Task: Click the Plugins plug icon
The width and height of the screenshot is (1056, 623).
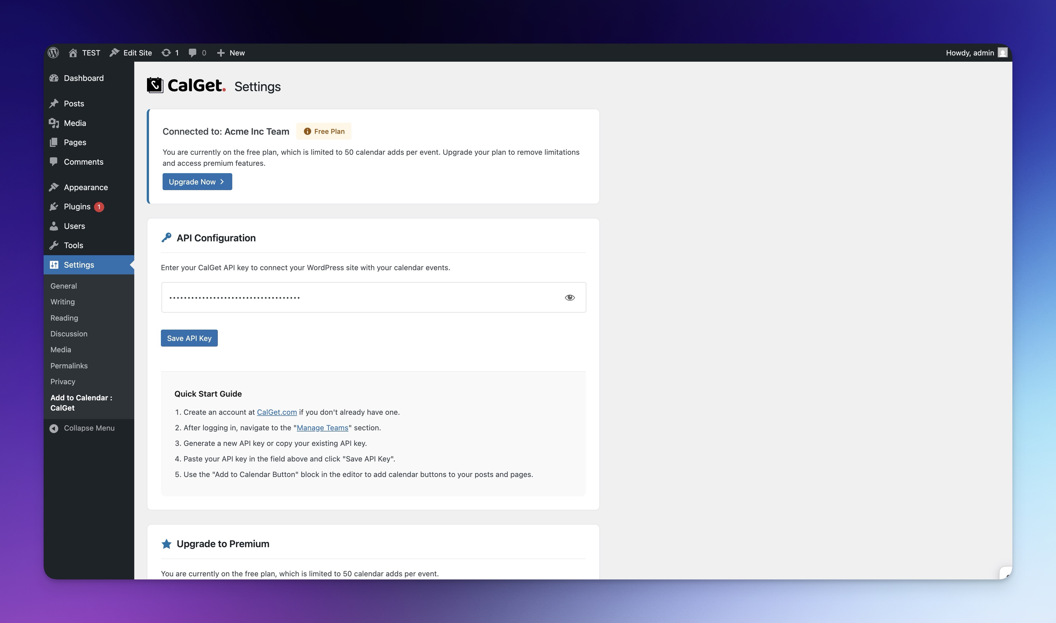Action: click(x=54, y=207)
